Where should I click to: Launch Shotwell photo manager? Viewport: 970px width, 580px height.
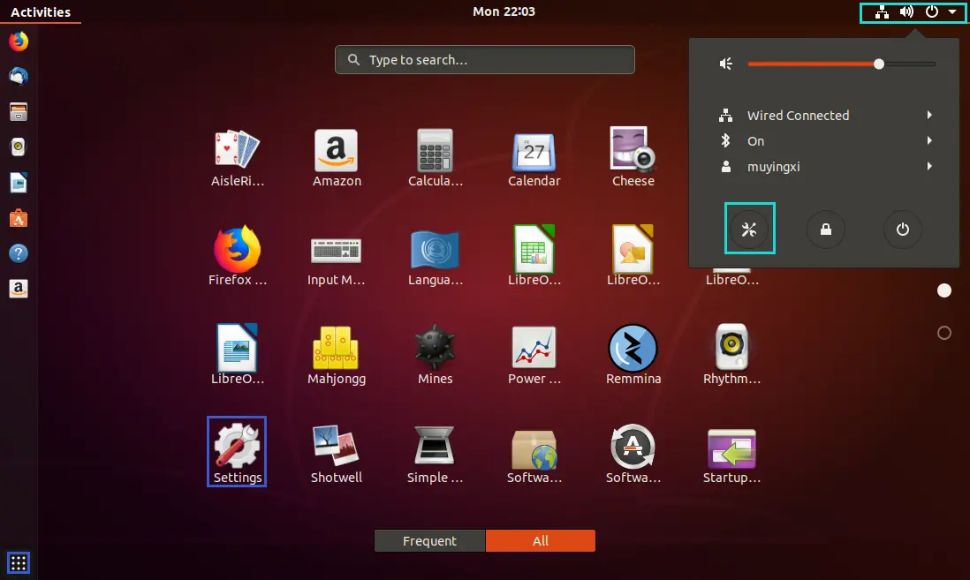click(336, 454)
